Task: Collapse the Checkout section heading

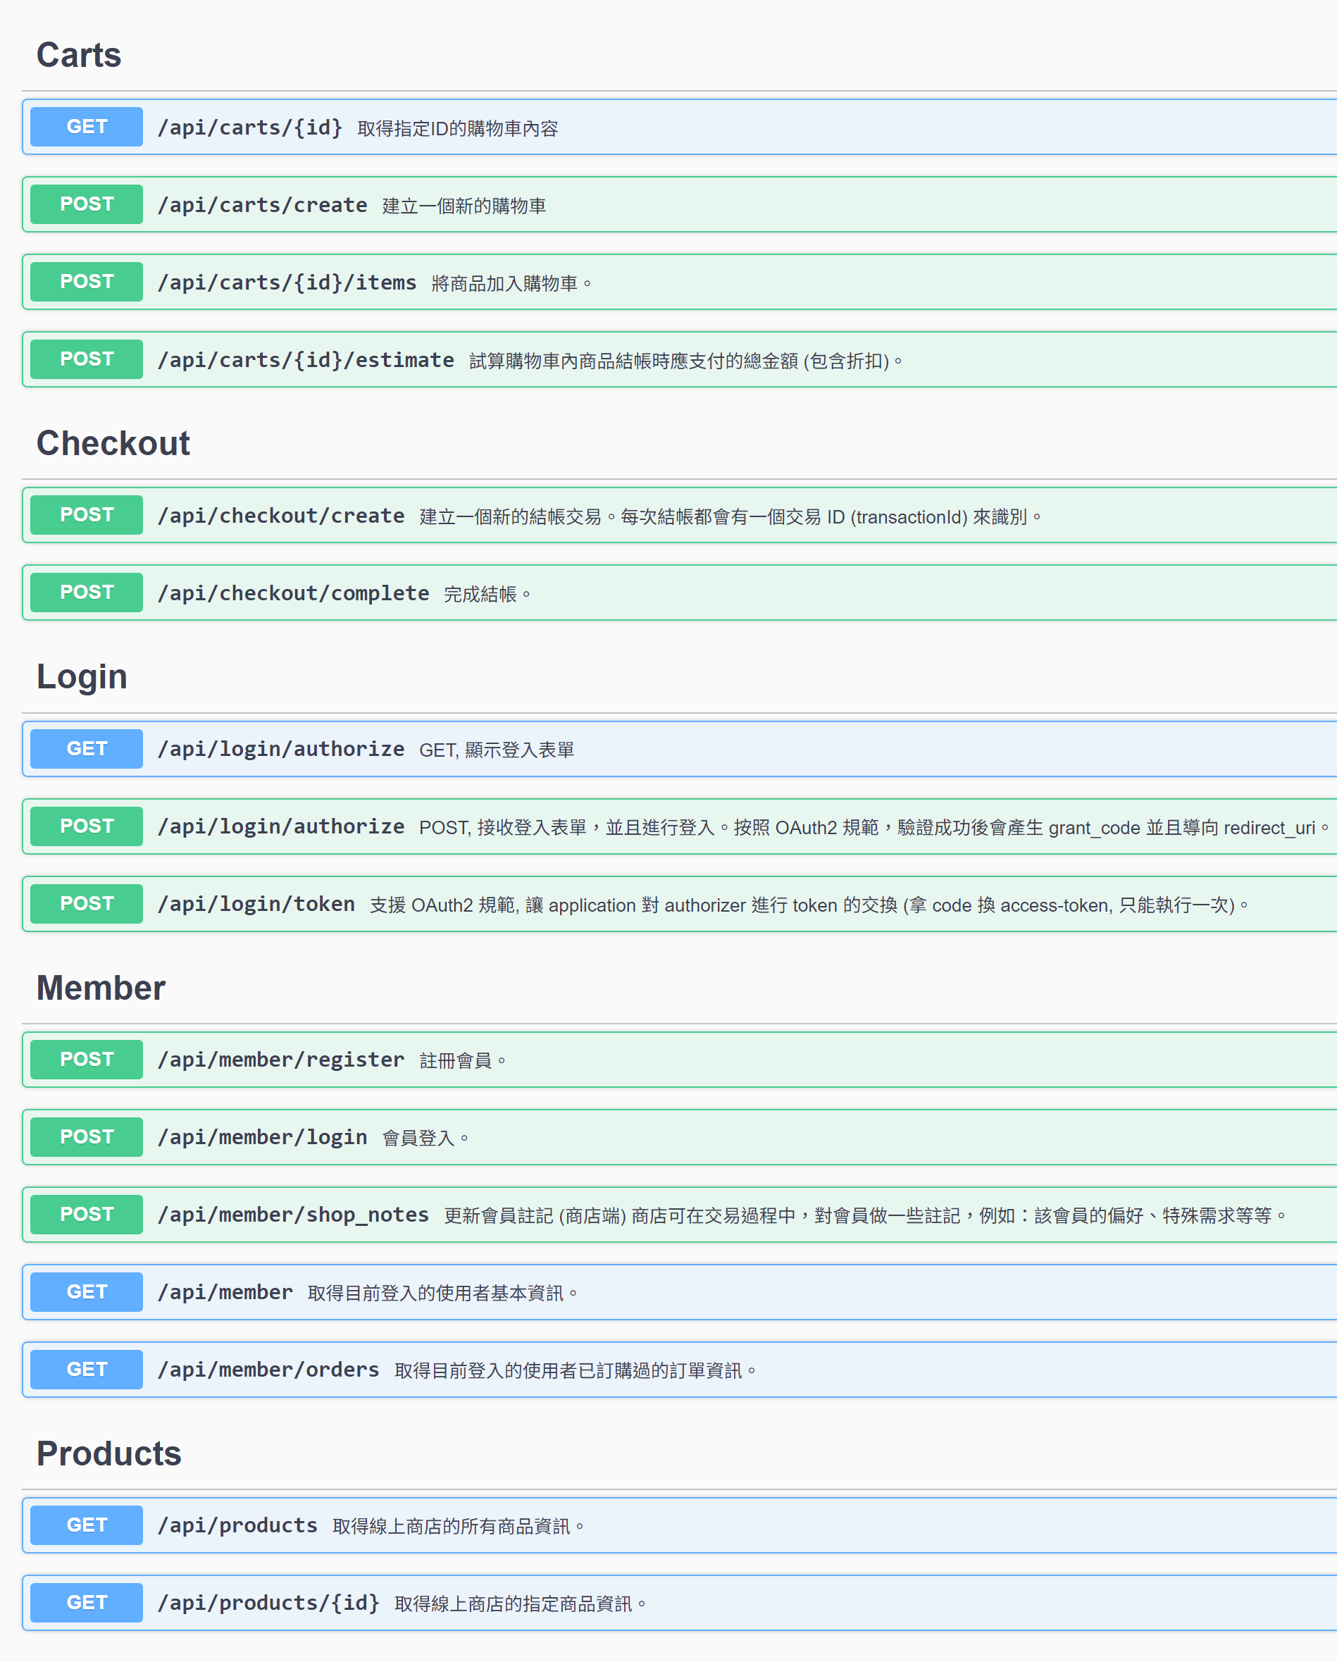Action: (x=113, y=443)
